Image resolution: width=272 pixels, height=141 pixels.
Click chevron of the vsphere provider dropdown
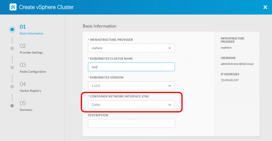click(170, 48)
